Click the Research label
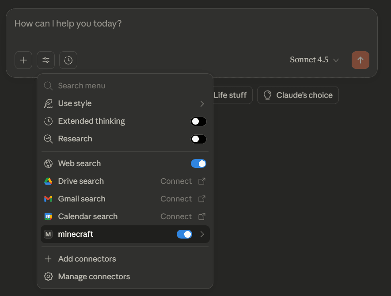 point(75,139)
